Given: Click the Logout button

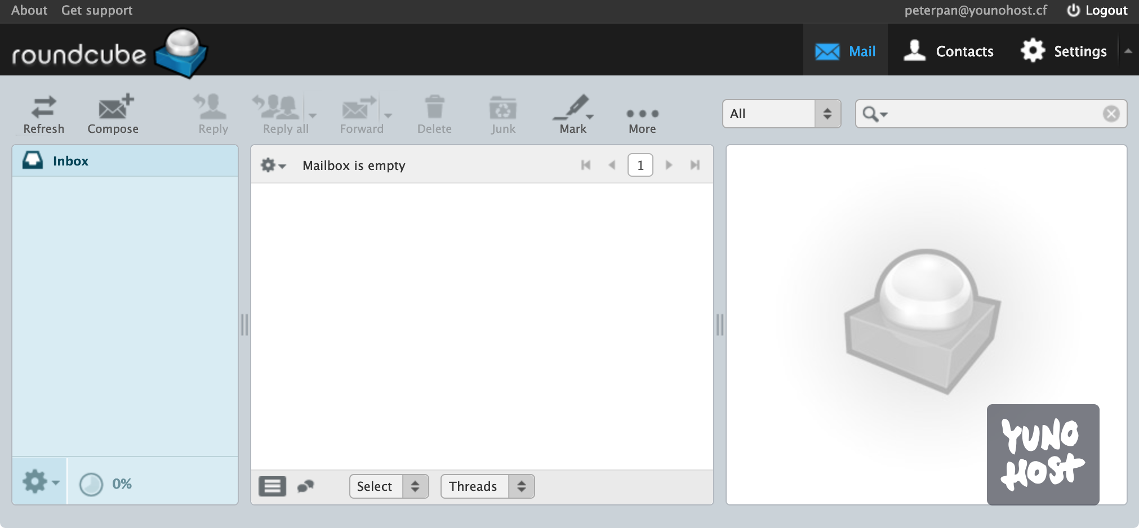Looking at the screenshot, I should (x=1097, y=11).
